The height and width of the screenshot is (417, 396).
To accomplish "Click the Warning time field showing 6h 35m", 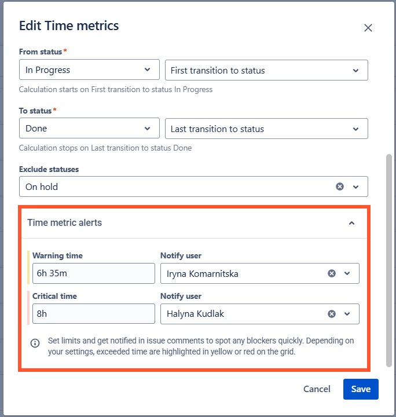I will pyautogui.click(x=93, y=273).
